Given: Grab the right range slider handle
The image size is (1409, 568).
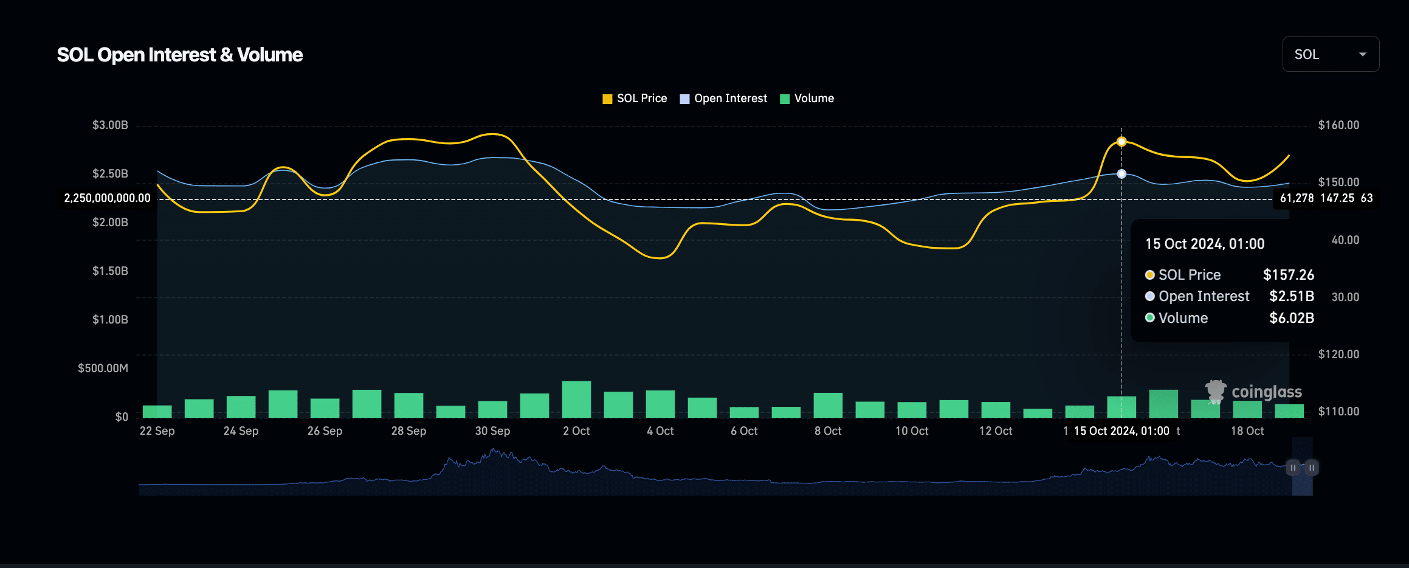Looking at the screenshot, I should [1312, 468].
